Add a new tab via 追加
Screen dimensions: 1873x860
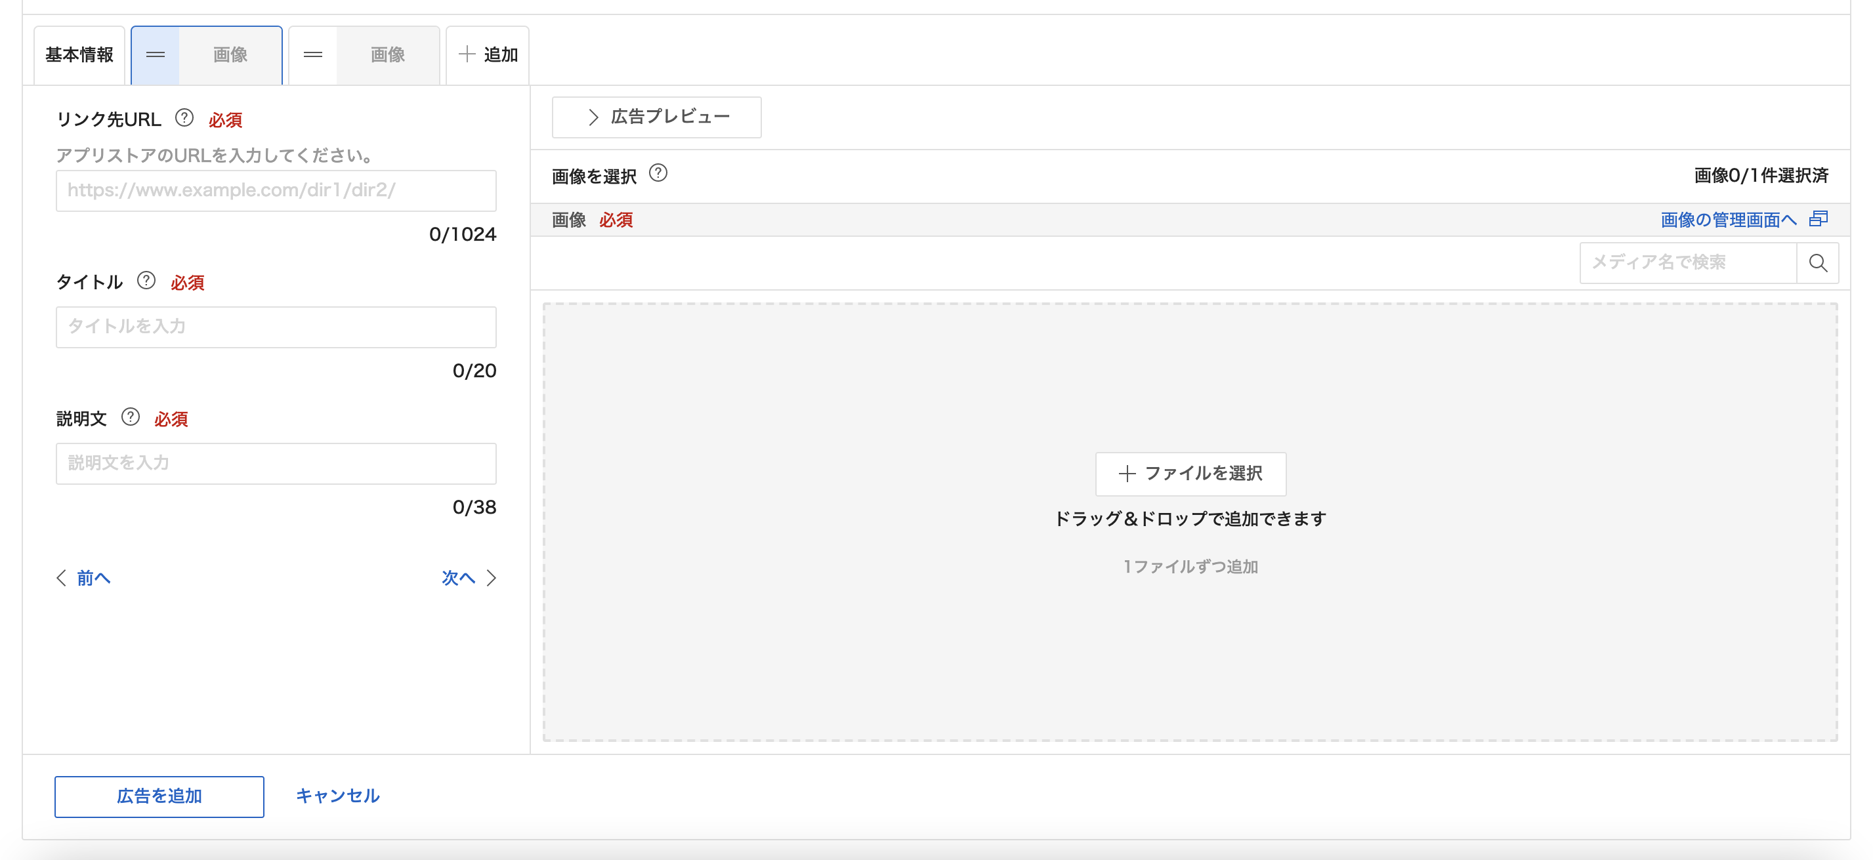pyautogui.click(x=488, y=54)
